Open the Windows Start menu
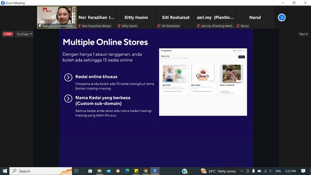 click(5, 171)
